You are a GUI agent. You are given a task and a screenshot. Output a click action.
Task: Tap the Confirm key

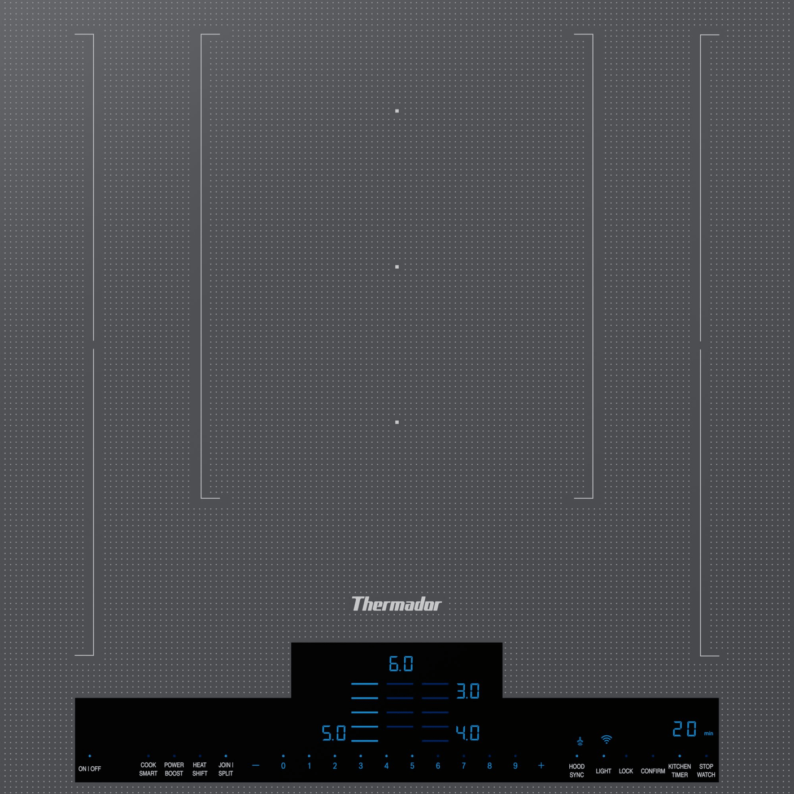point(653,771)
